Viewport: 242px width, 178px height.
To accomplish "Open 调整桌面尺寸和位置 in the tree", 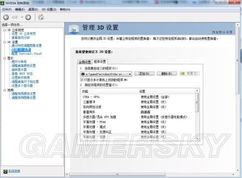I will coord(25,82).
